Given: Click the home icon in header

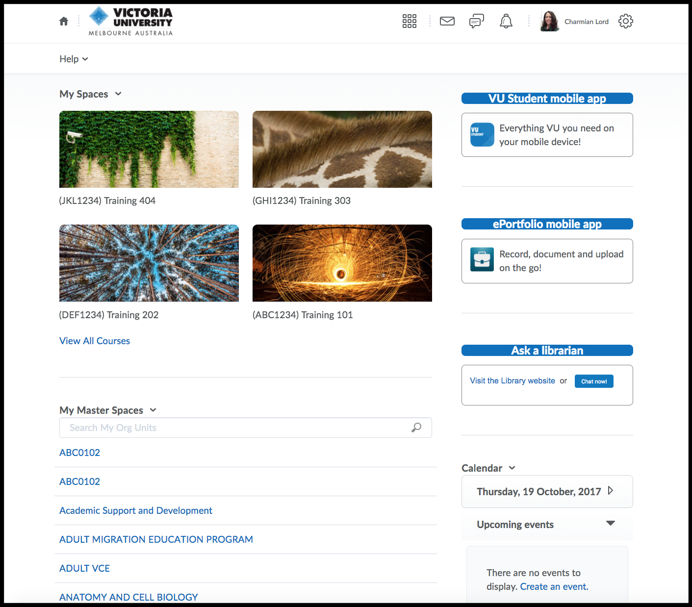Looking at the screenshot, I should click(64, 21).
